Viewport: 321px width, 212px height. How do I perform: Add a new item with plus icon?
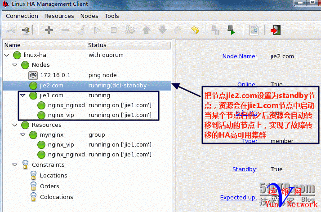tap(49, 30)
